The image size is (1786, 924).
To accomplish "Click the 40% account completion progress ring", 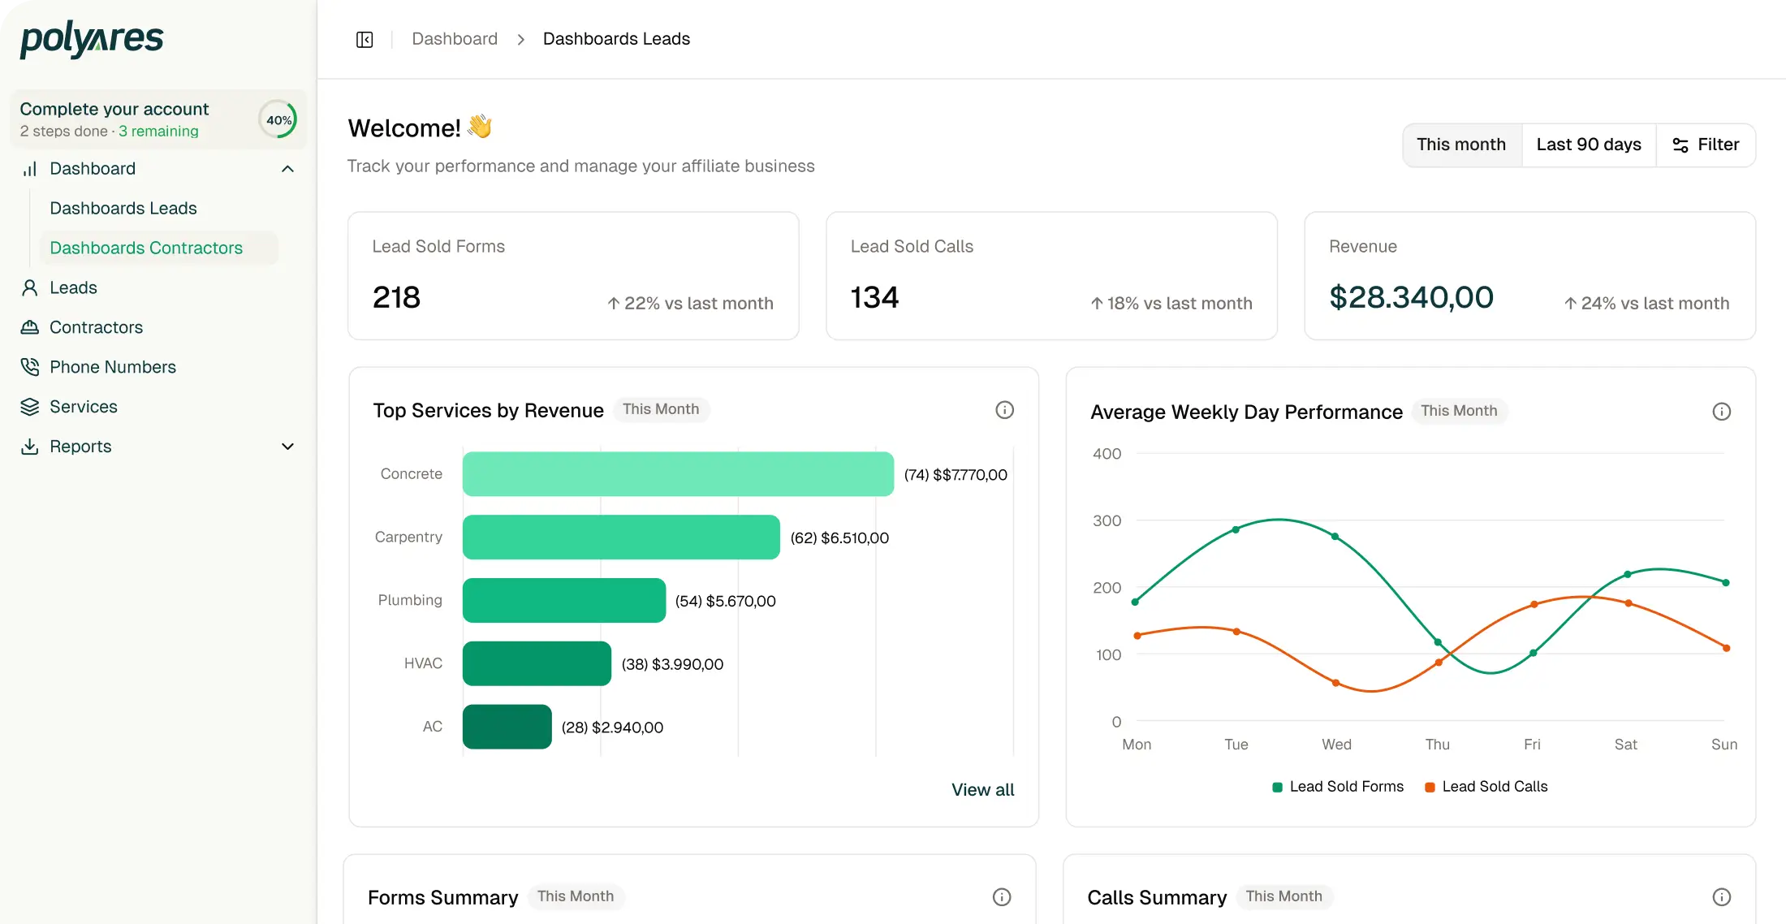I will [278, 120].
